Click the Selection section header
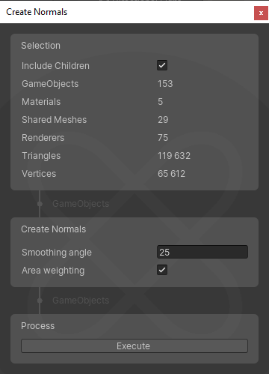The height and width of the screenshot is (374, 269). [x=40, y=46]
